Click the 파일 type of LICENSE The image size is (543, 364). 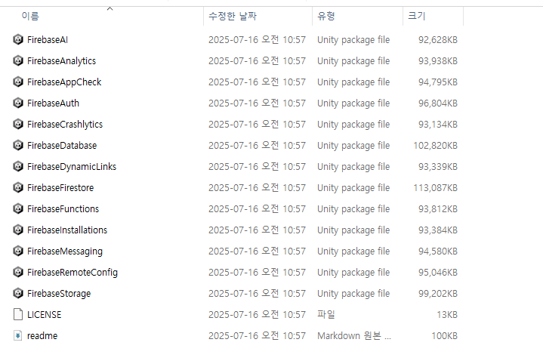coord(325,314)
